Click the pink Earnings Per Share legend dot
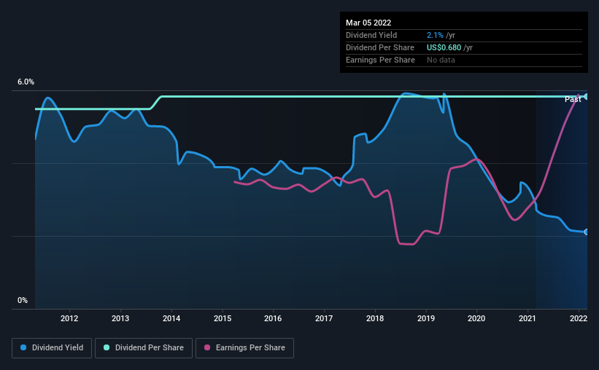Image resolution: width=599 pixels, height=370 pixels. click(x=207, y=347)
